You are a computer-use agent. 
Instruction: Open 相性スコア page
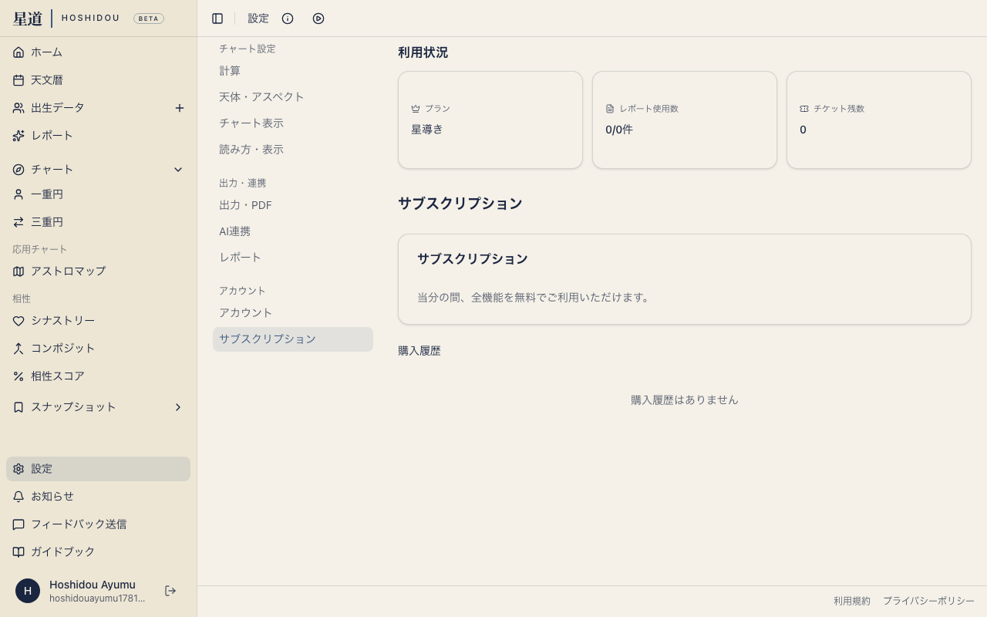pyautogui.click(x=98, y=376)
